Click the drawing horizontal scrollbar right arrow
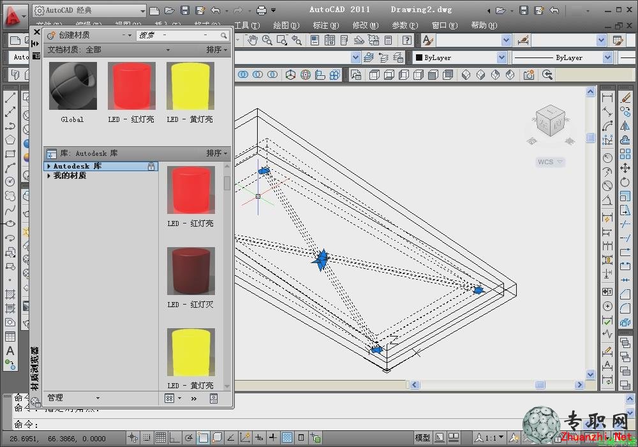This screenshot has width=638, height=447. pos(579,384)
